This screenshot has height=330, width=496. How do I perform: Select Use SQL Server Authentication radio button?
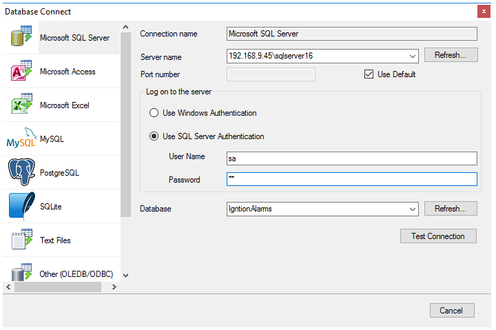tap(154, 136)
